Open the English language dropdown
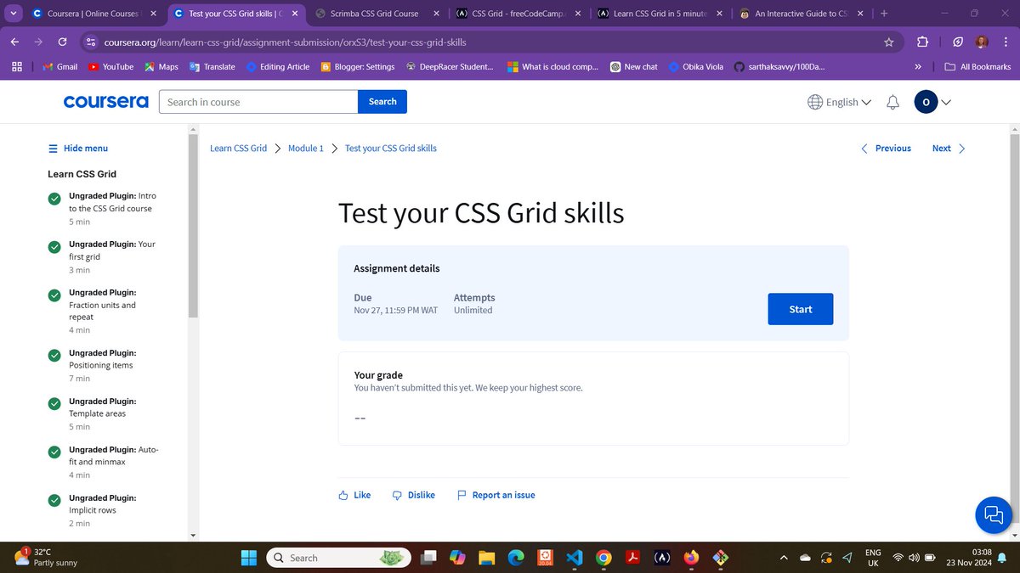The image size is (1020, 573). [x=839, y=102]
